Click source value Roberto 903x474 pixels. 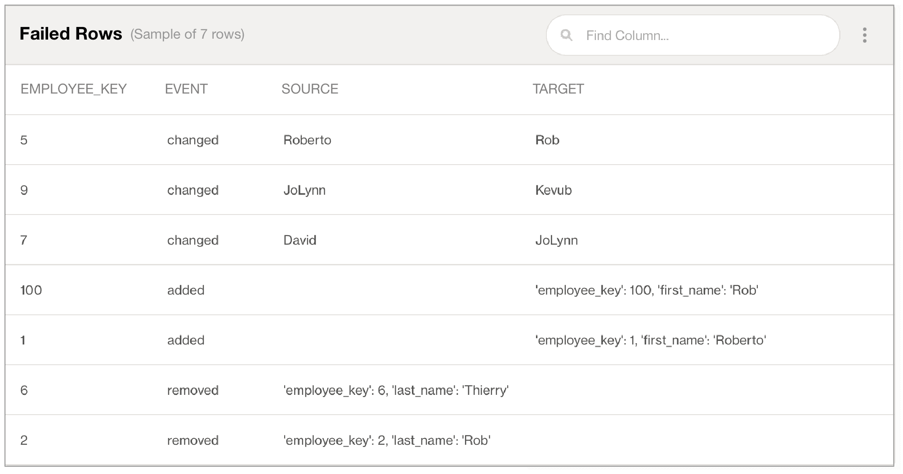pyautogui.click(x=307, y=140)
